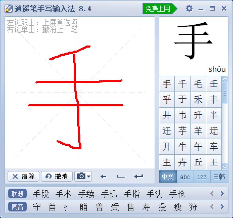
Task: Select candidate character 手 from the grid
Action: (x=167, y=84)
